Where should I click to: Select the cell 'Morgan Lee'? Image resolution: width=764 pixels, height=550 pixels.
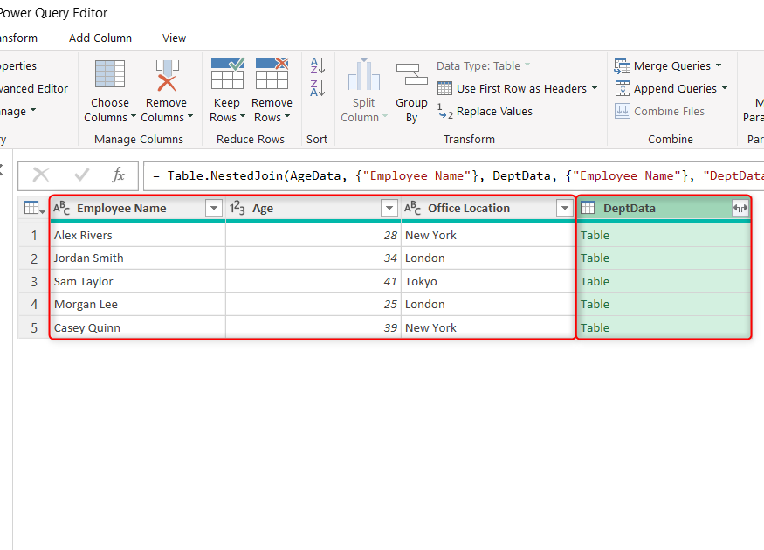click(x=138, y=305)
